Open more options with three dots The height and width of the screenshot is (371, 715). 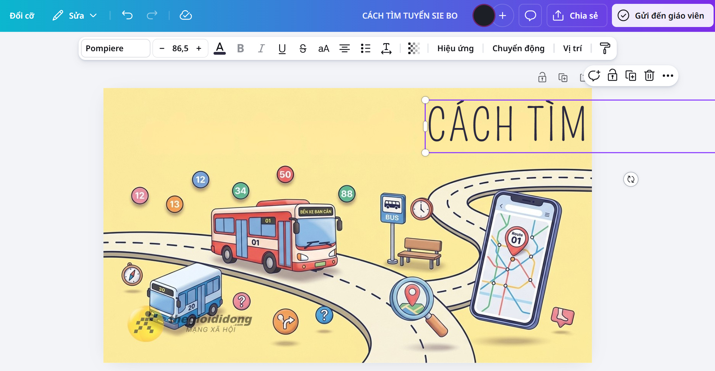tap(668, 76)
